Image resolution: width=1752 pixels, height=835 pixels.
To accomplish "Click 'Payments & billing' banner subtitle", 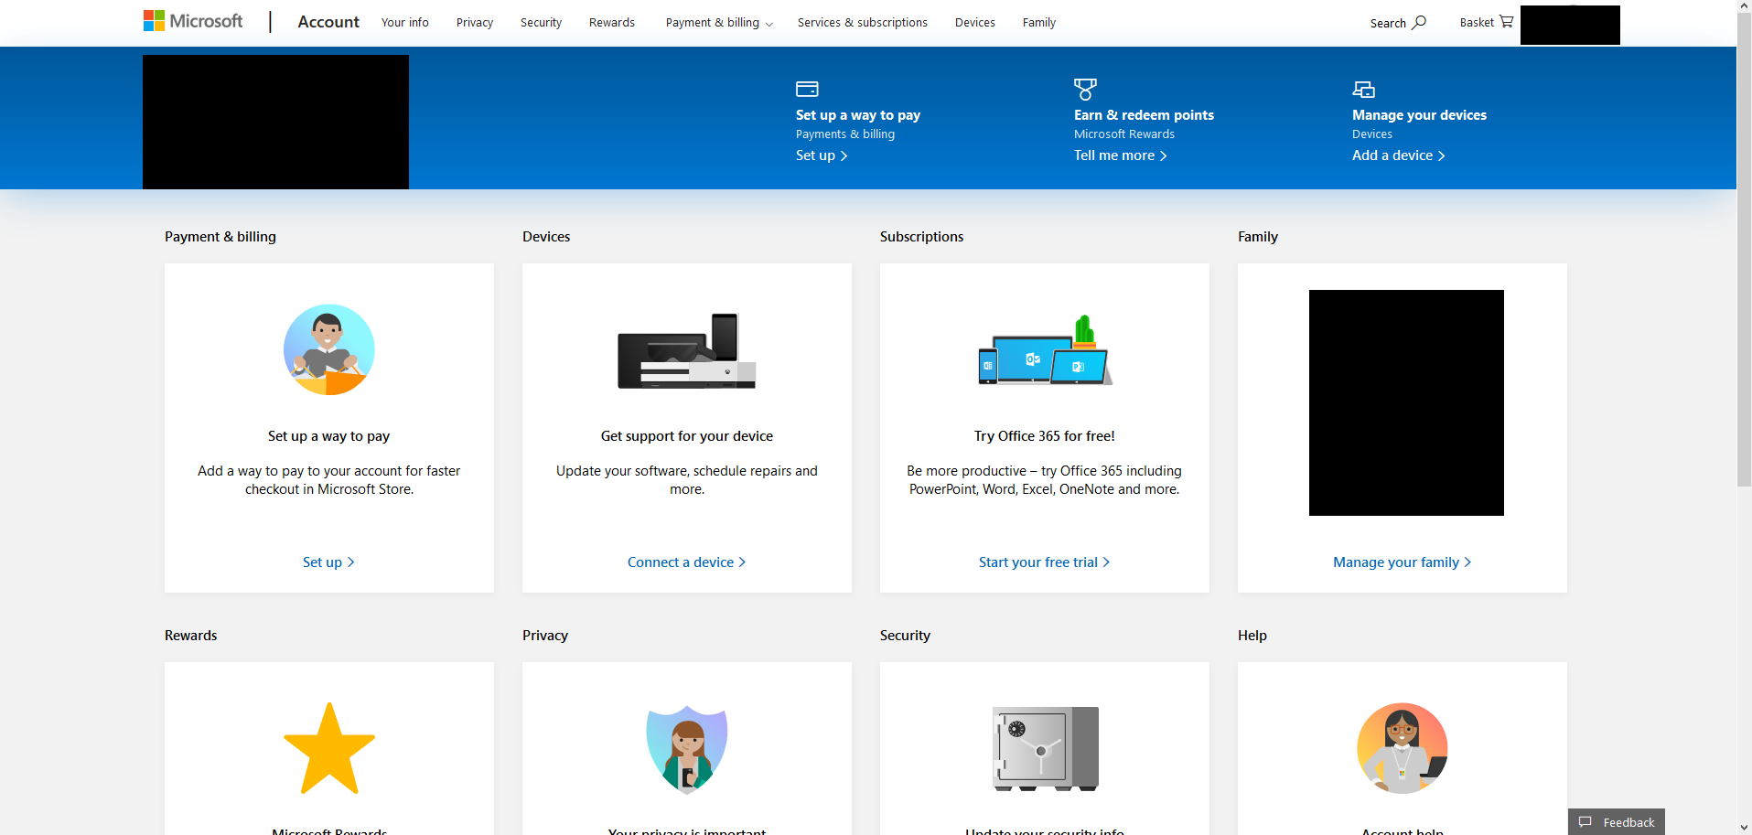I will click(845, 134).
